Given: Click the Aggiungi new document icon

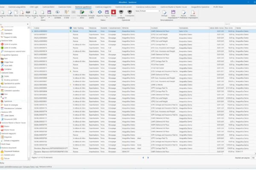Looking at the screenshot, I should point(3,12).
